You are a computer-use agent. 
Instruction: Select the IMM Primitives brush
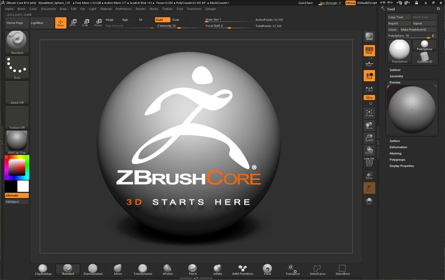[x=243, y=269]
